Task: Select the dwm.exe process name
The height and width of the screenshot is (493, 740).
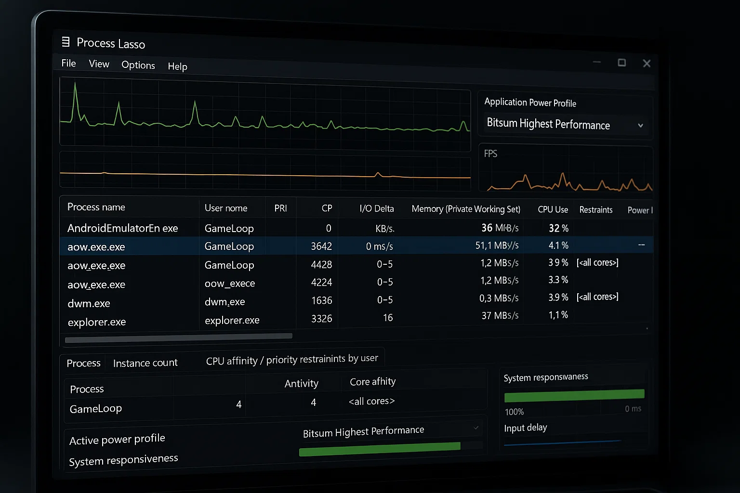Action: pos(89,303)
